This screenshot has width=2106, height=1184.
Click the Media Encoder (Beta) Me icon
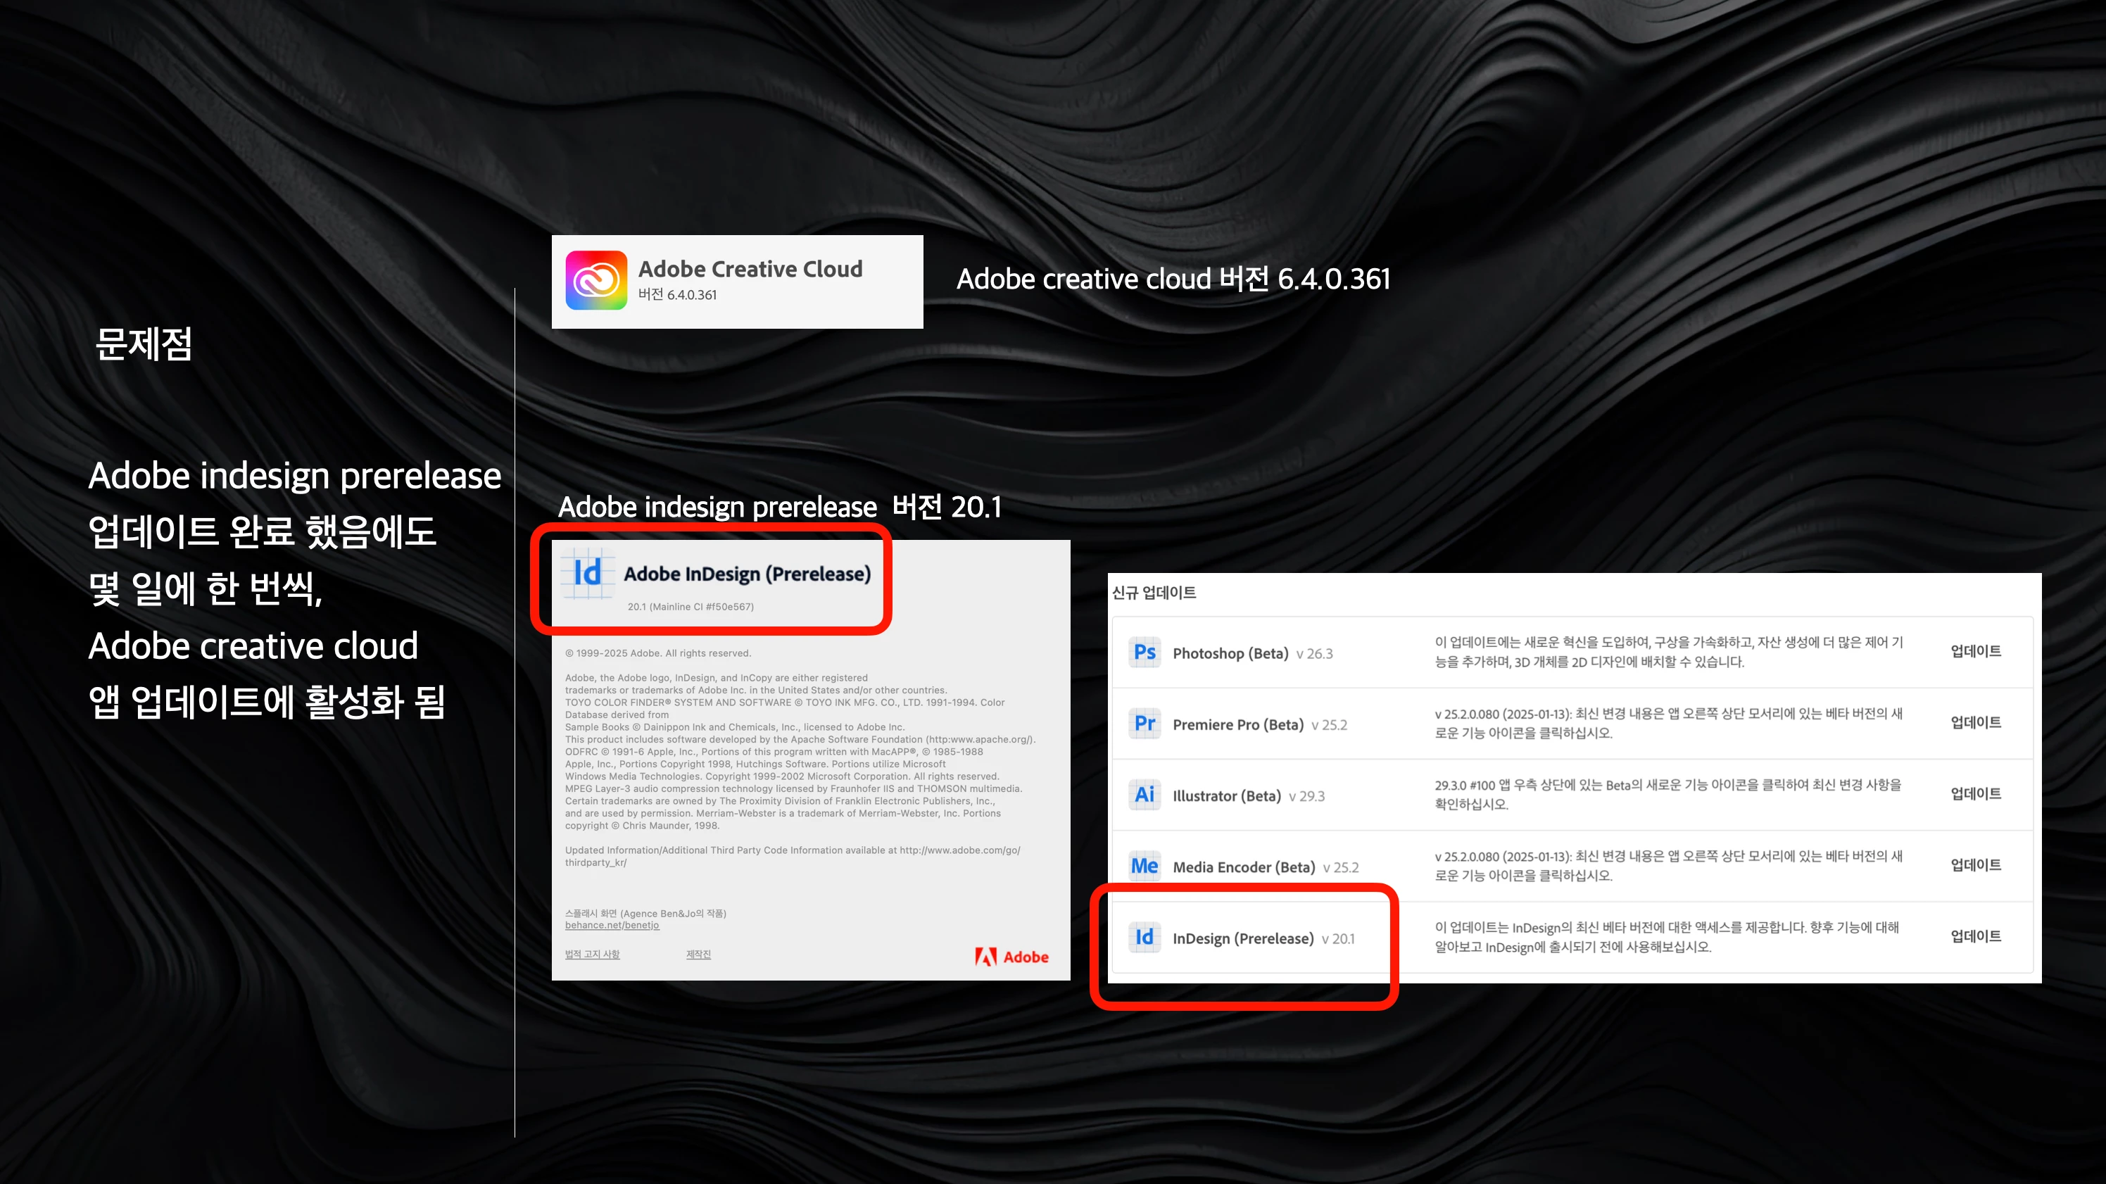pyautogui.click(x=1145, y=866)
